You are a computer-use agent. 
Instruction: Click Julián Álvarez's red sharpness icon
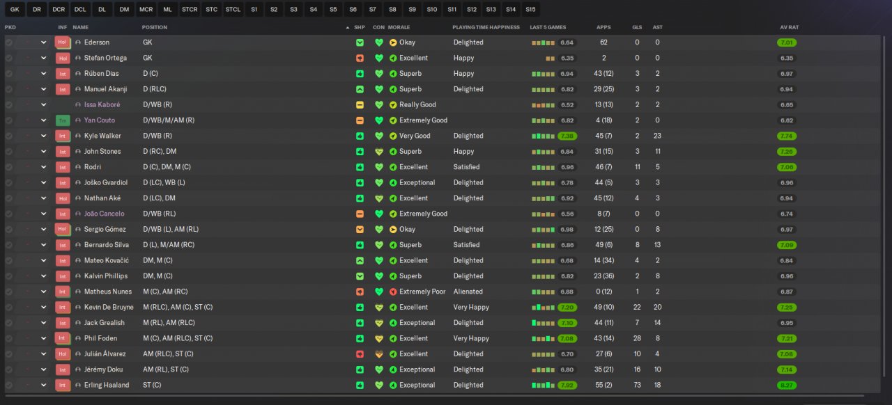point(360,354)
